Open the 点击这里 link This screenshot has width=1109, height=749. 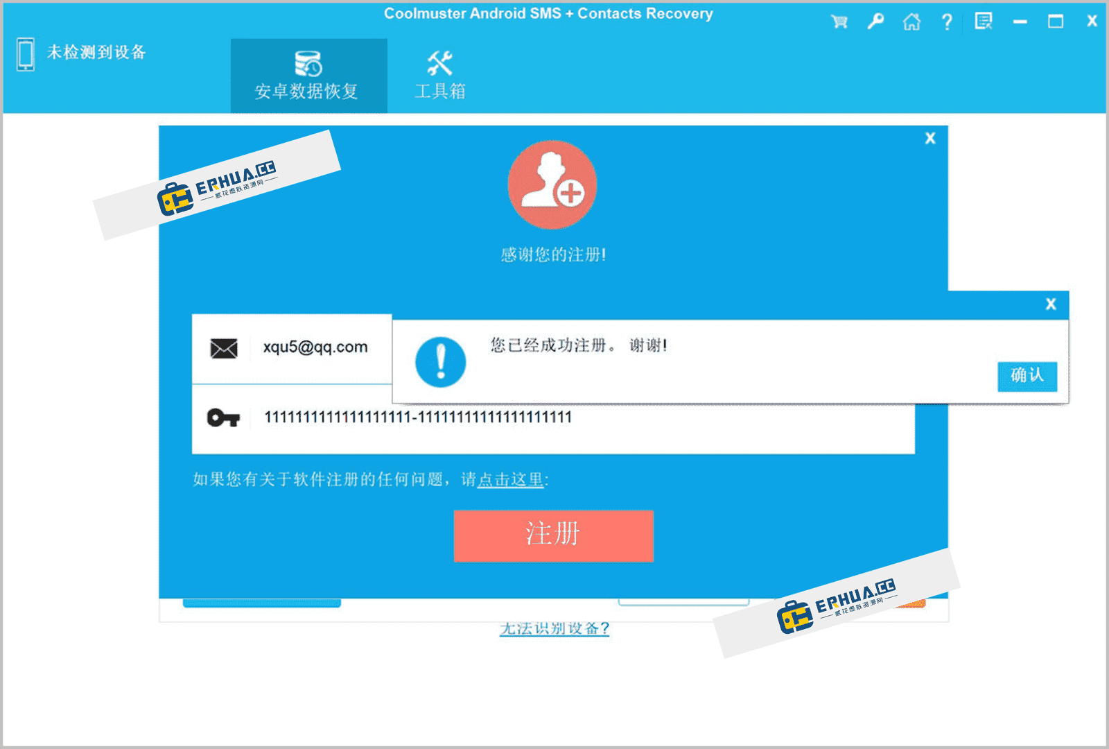[511, 479]
